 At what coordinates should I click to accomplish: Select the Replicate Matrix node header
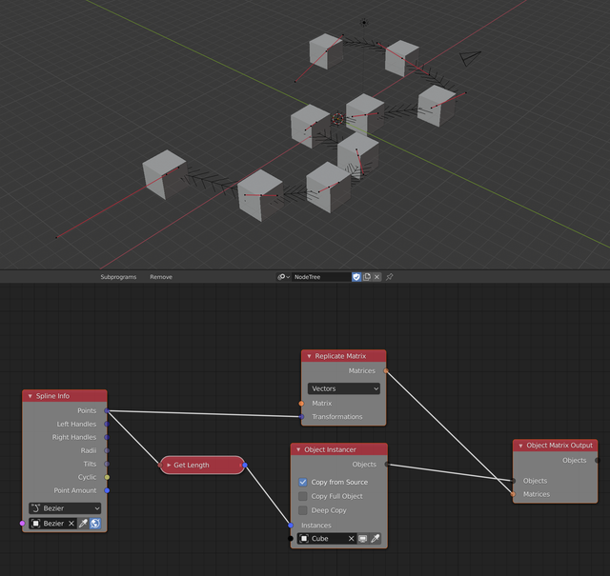343,356
